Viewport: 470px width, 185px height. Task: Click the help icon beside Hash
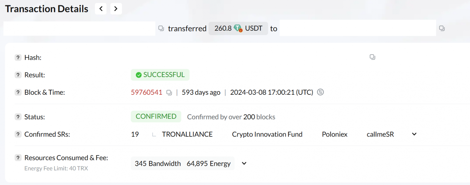18,57
